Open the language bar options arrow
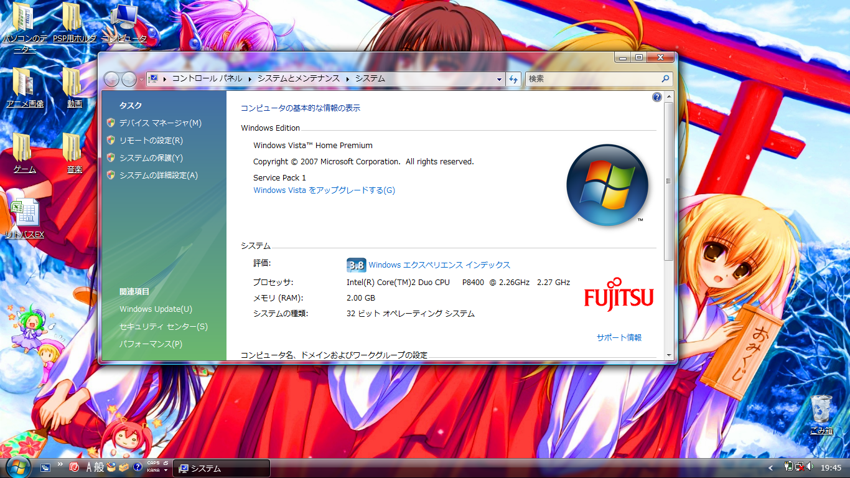 pyautogui.click(x=166, y=471)
